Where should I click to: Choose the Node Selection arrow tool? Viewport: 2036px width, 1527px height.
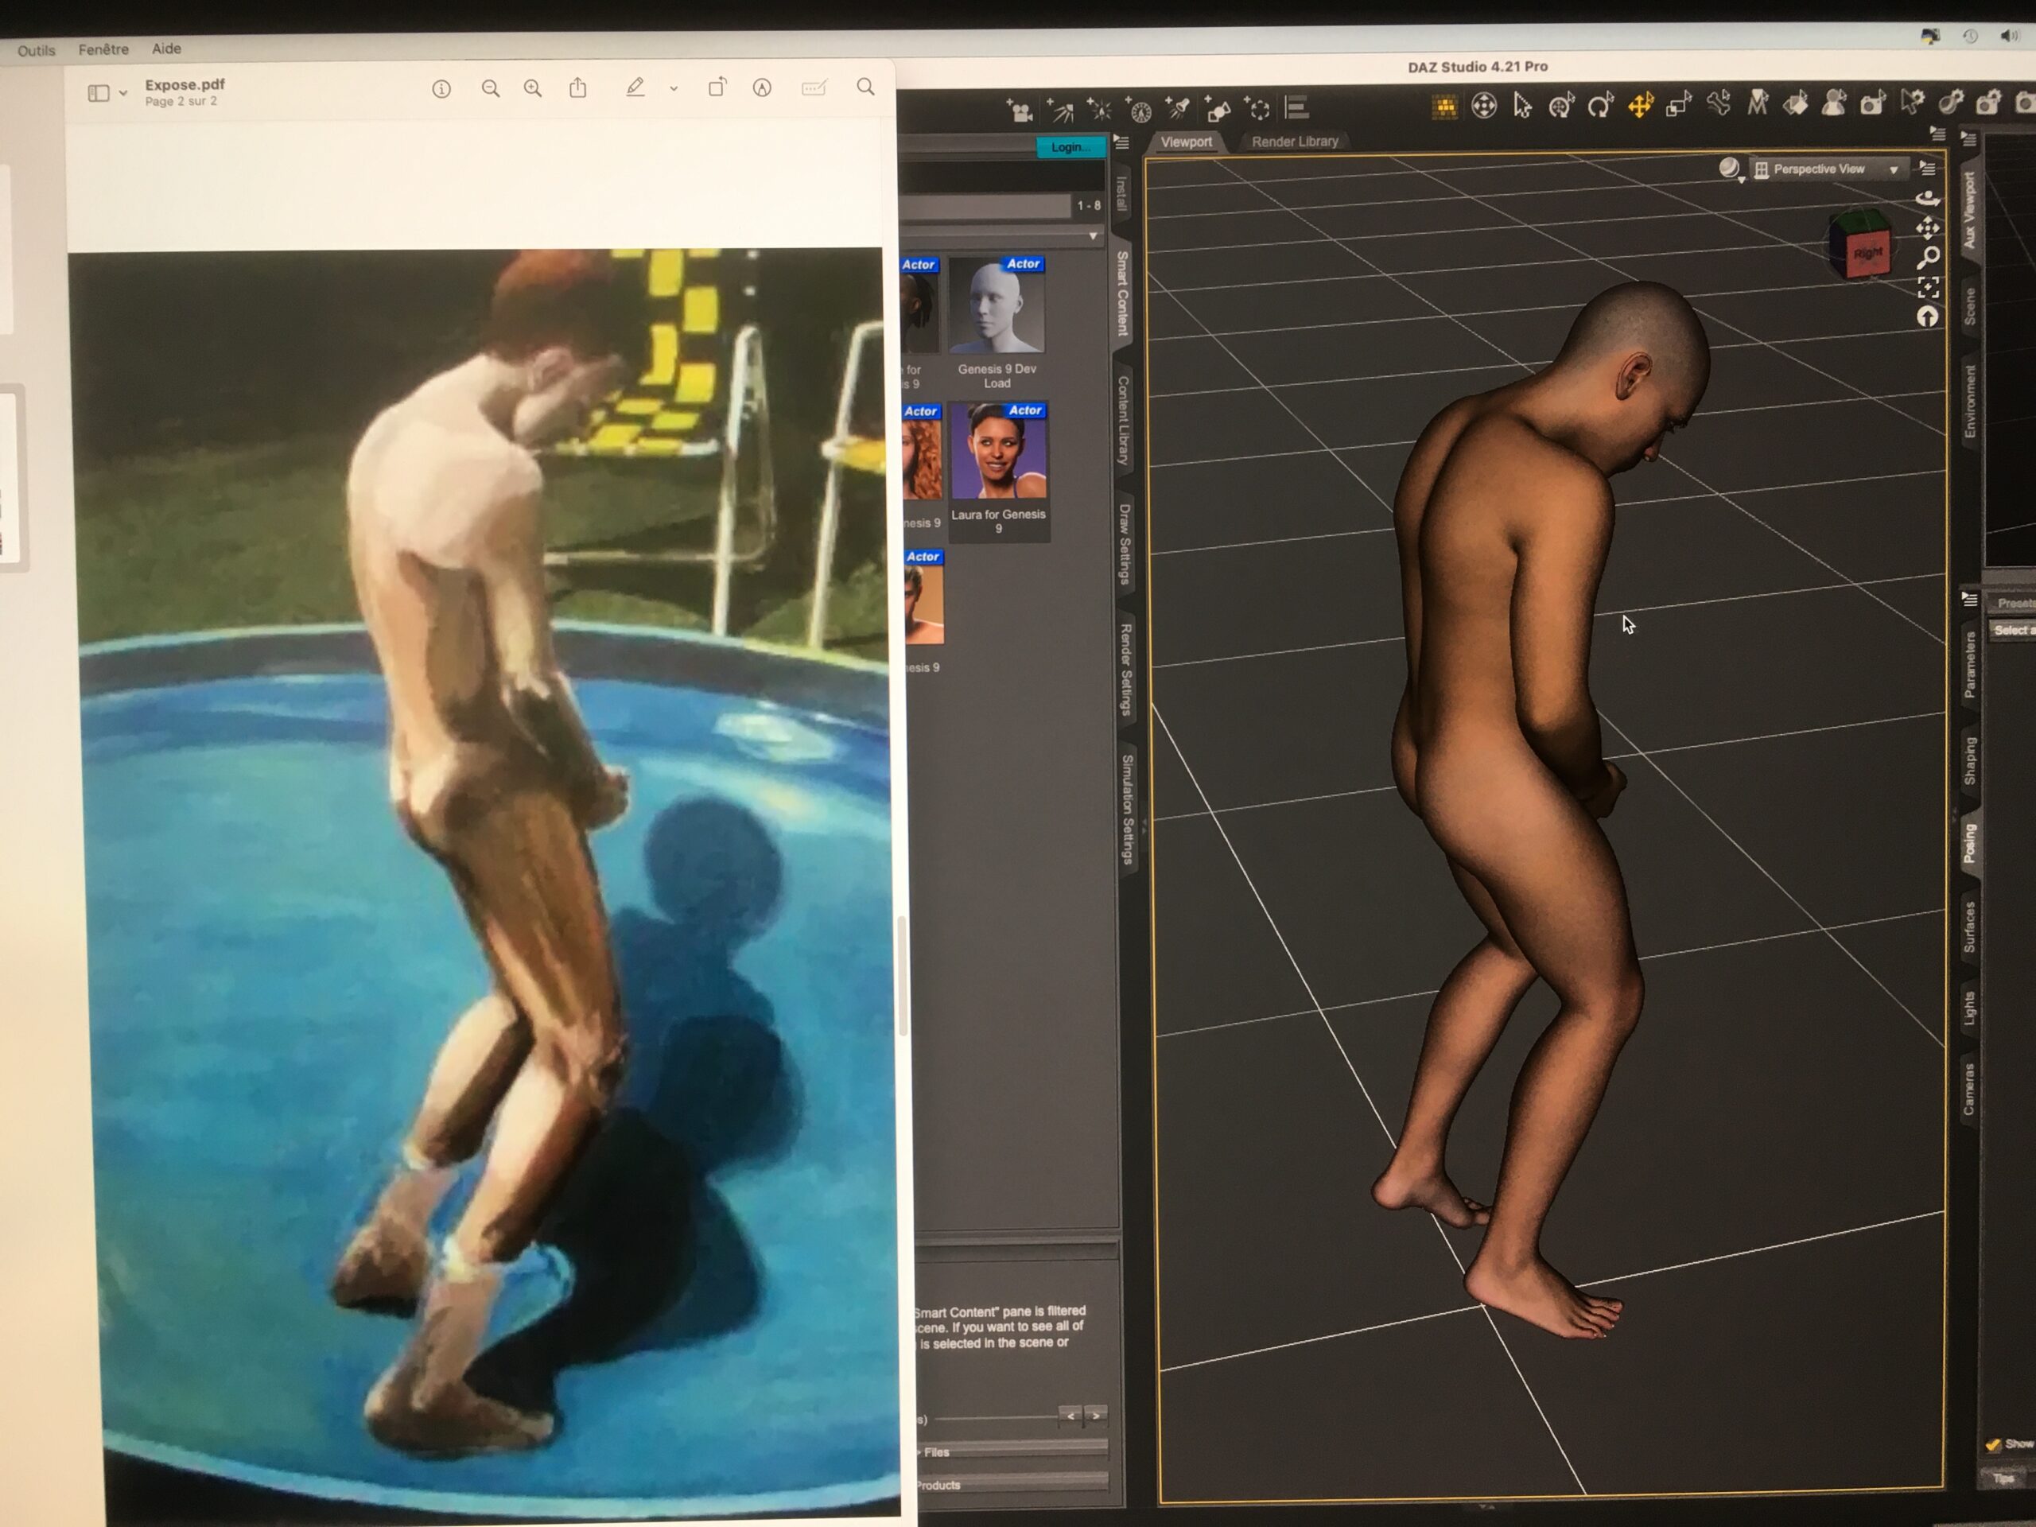[1522, 107]
